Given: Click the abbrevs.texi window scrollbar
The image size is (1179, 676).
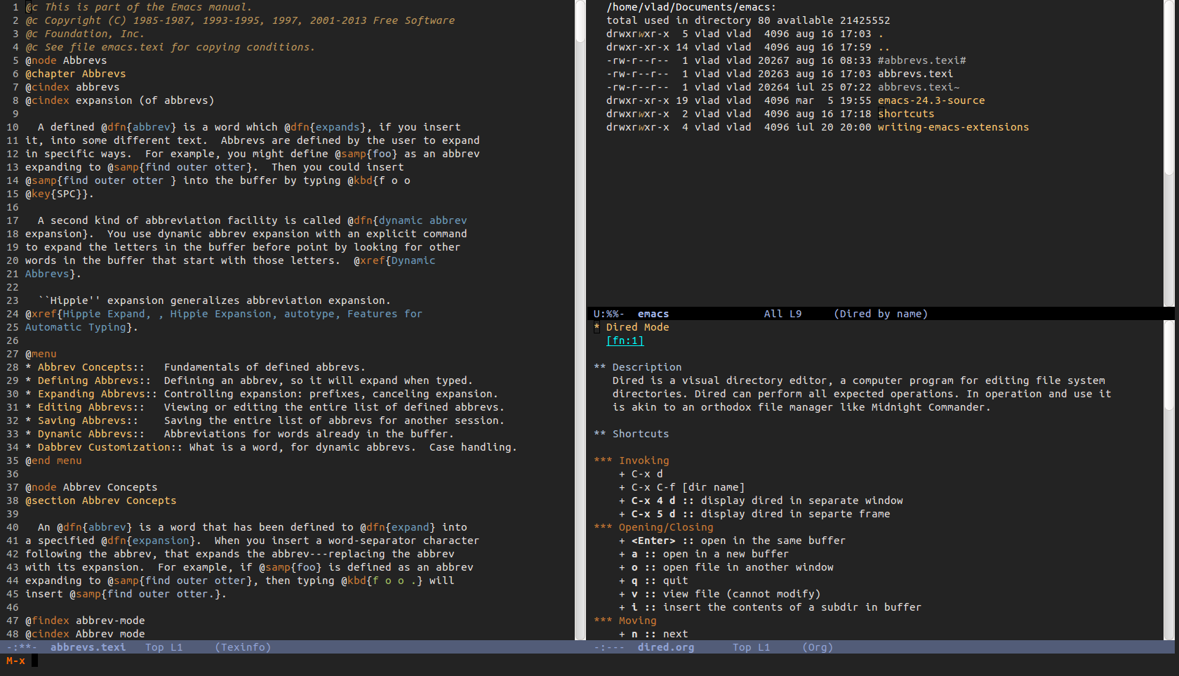Looking at the screenshot, I should click(580, 319).
